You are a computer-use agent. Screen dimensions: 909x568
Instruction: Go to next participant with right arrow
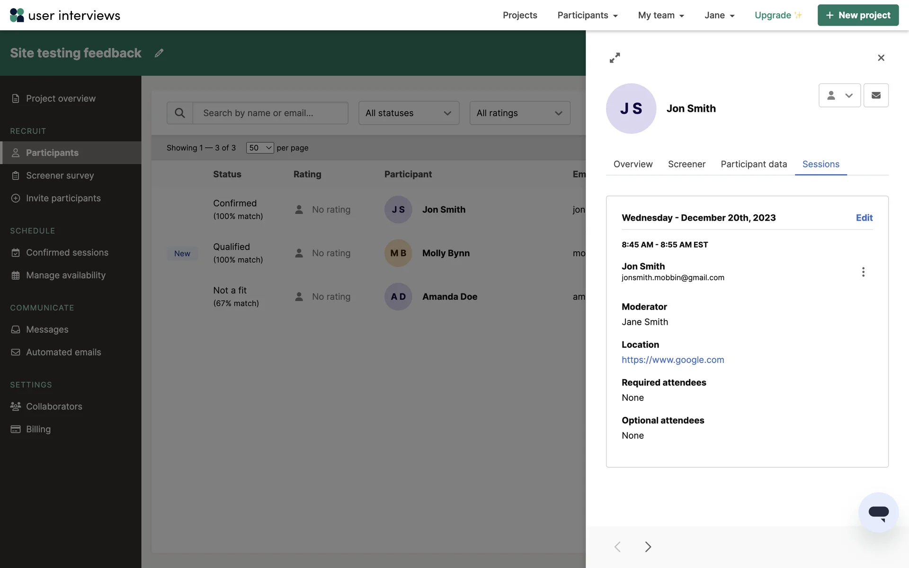pyautogui.click(x=648, y=547)
